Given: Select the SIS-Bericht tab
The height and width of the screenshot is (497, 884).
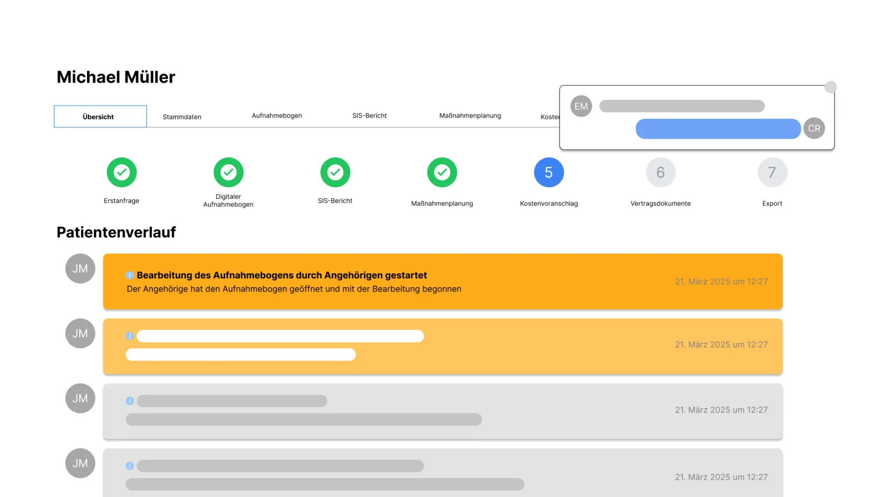Looking at the screenshot, I should point(370,115).
